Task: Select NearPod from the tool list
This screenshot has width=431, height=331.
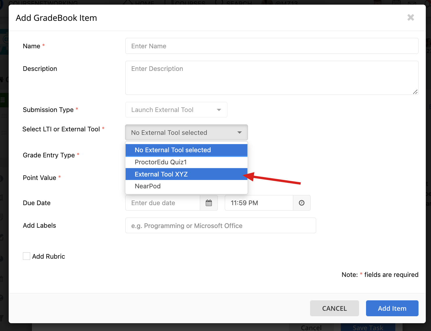Action: [x=186, y=186]
